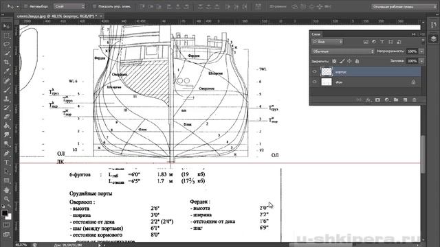Open the Вид layer filter dropdown
Viewport: 440px width, 247px height.
coord(327,42)
